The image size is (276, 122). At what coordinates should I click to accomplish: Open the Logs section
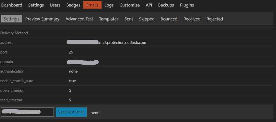click(x=109, y=5)
